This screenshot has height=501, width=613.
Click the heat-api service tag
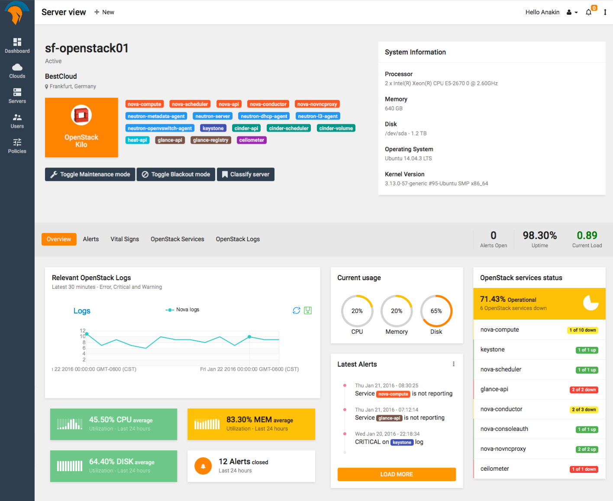137,140
